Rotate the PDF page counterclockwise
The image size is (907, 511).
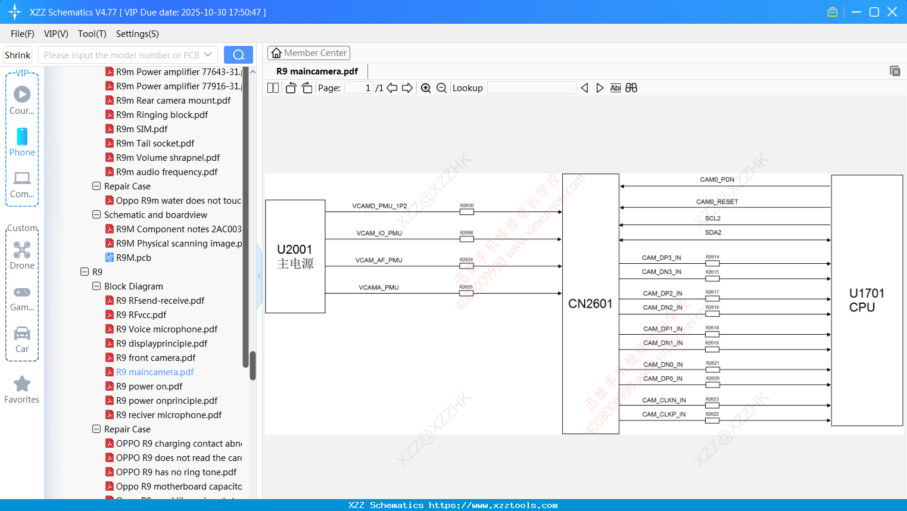tap(290, 87)
